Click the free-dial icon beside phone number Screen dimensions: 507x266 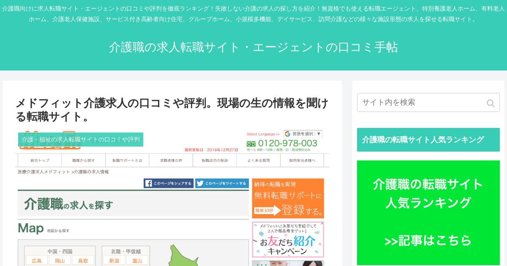pos(251,144)
